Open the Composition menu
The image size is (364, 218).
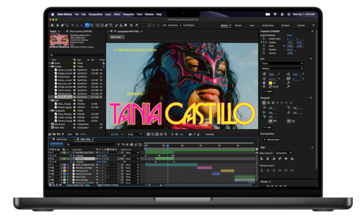[96, 14]
